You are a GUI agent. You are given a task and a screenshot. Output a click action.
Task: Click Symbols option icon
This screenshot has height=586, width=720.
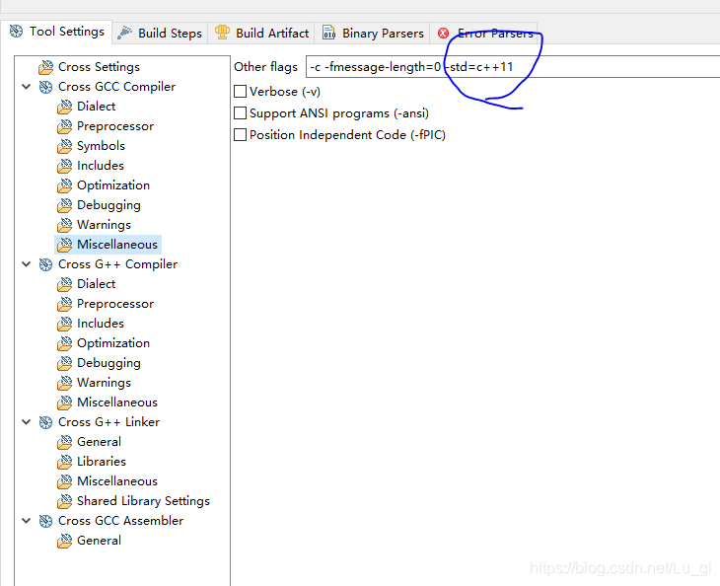point(65,146)
